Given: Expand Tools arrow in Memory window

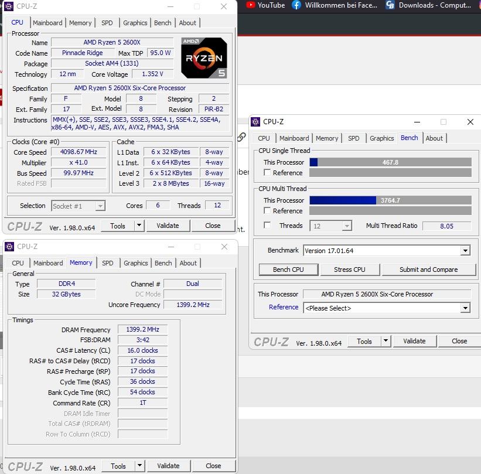Looking at the screenshot, I should pos(139,466).
